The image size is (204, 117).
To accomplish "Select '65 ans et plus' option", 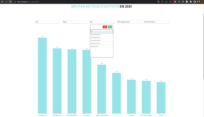I will [102, 46].
